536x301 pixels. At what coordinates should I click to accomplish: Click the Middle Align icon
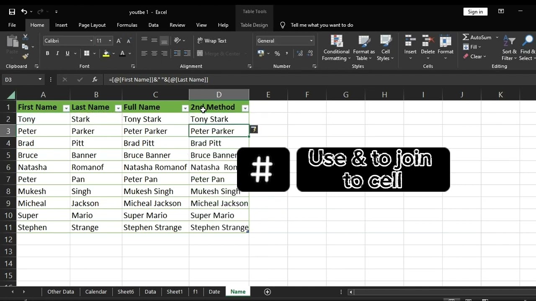pos(155,41)
